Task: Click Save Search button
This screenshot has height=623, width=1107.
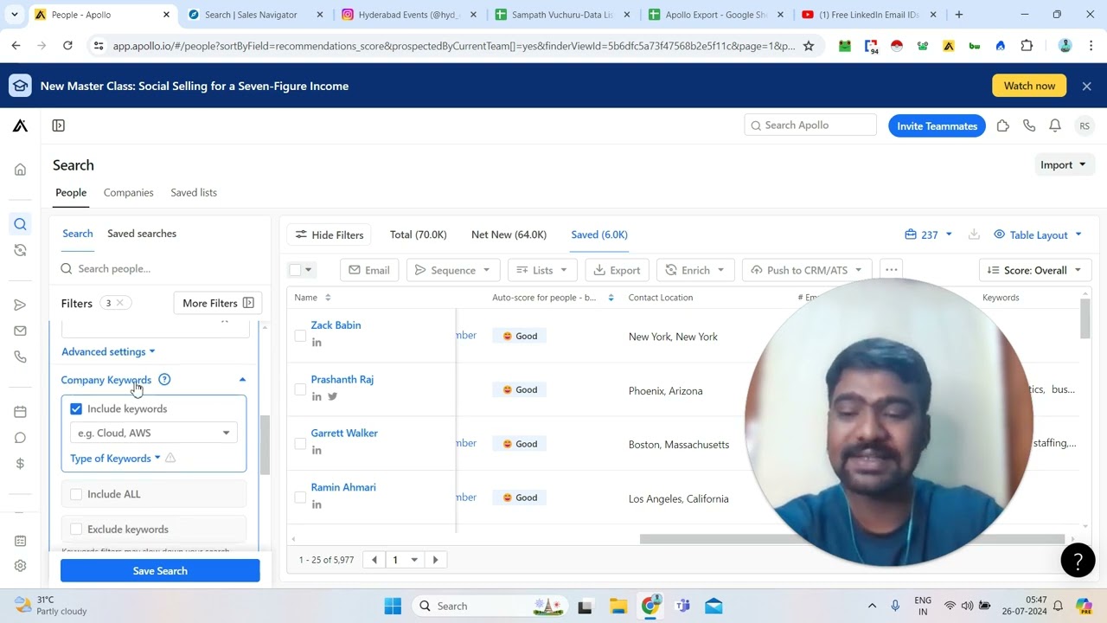Action: tap(160, 570)
